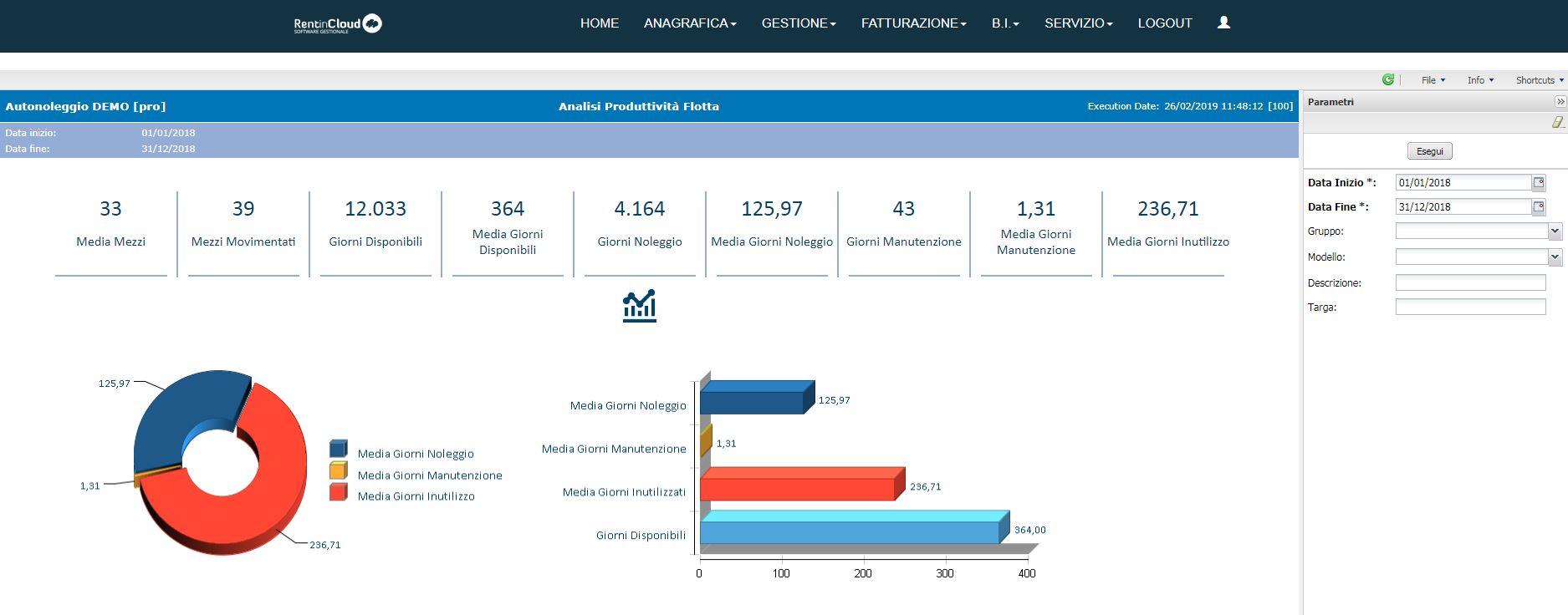Open Data Inizio calendar picker
This screenshot has width=1568, height=615.
(1539, 182)
